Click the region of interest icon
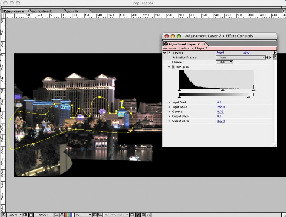 point(95,214)
